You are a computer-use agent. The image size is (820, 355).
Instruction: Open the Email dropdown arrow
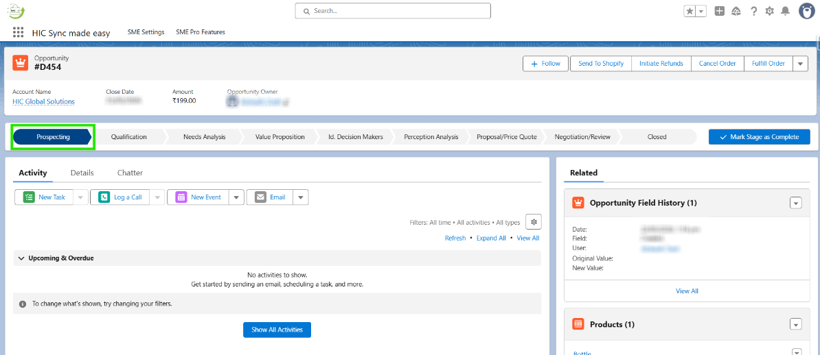coord(301,197)
